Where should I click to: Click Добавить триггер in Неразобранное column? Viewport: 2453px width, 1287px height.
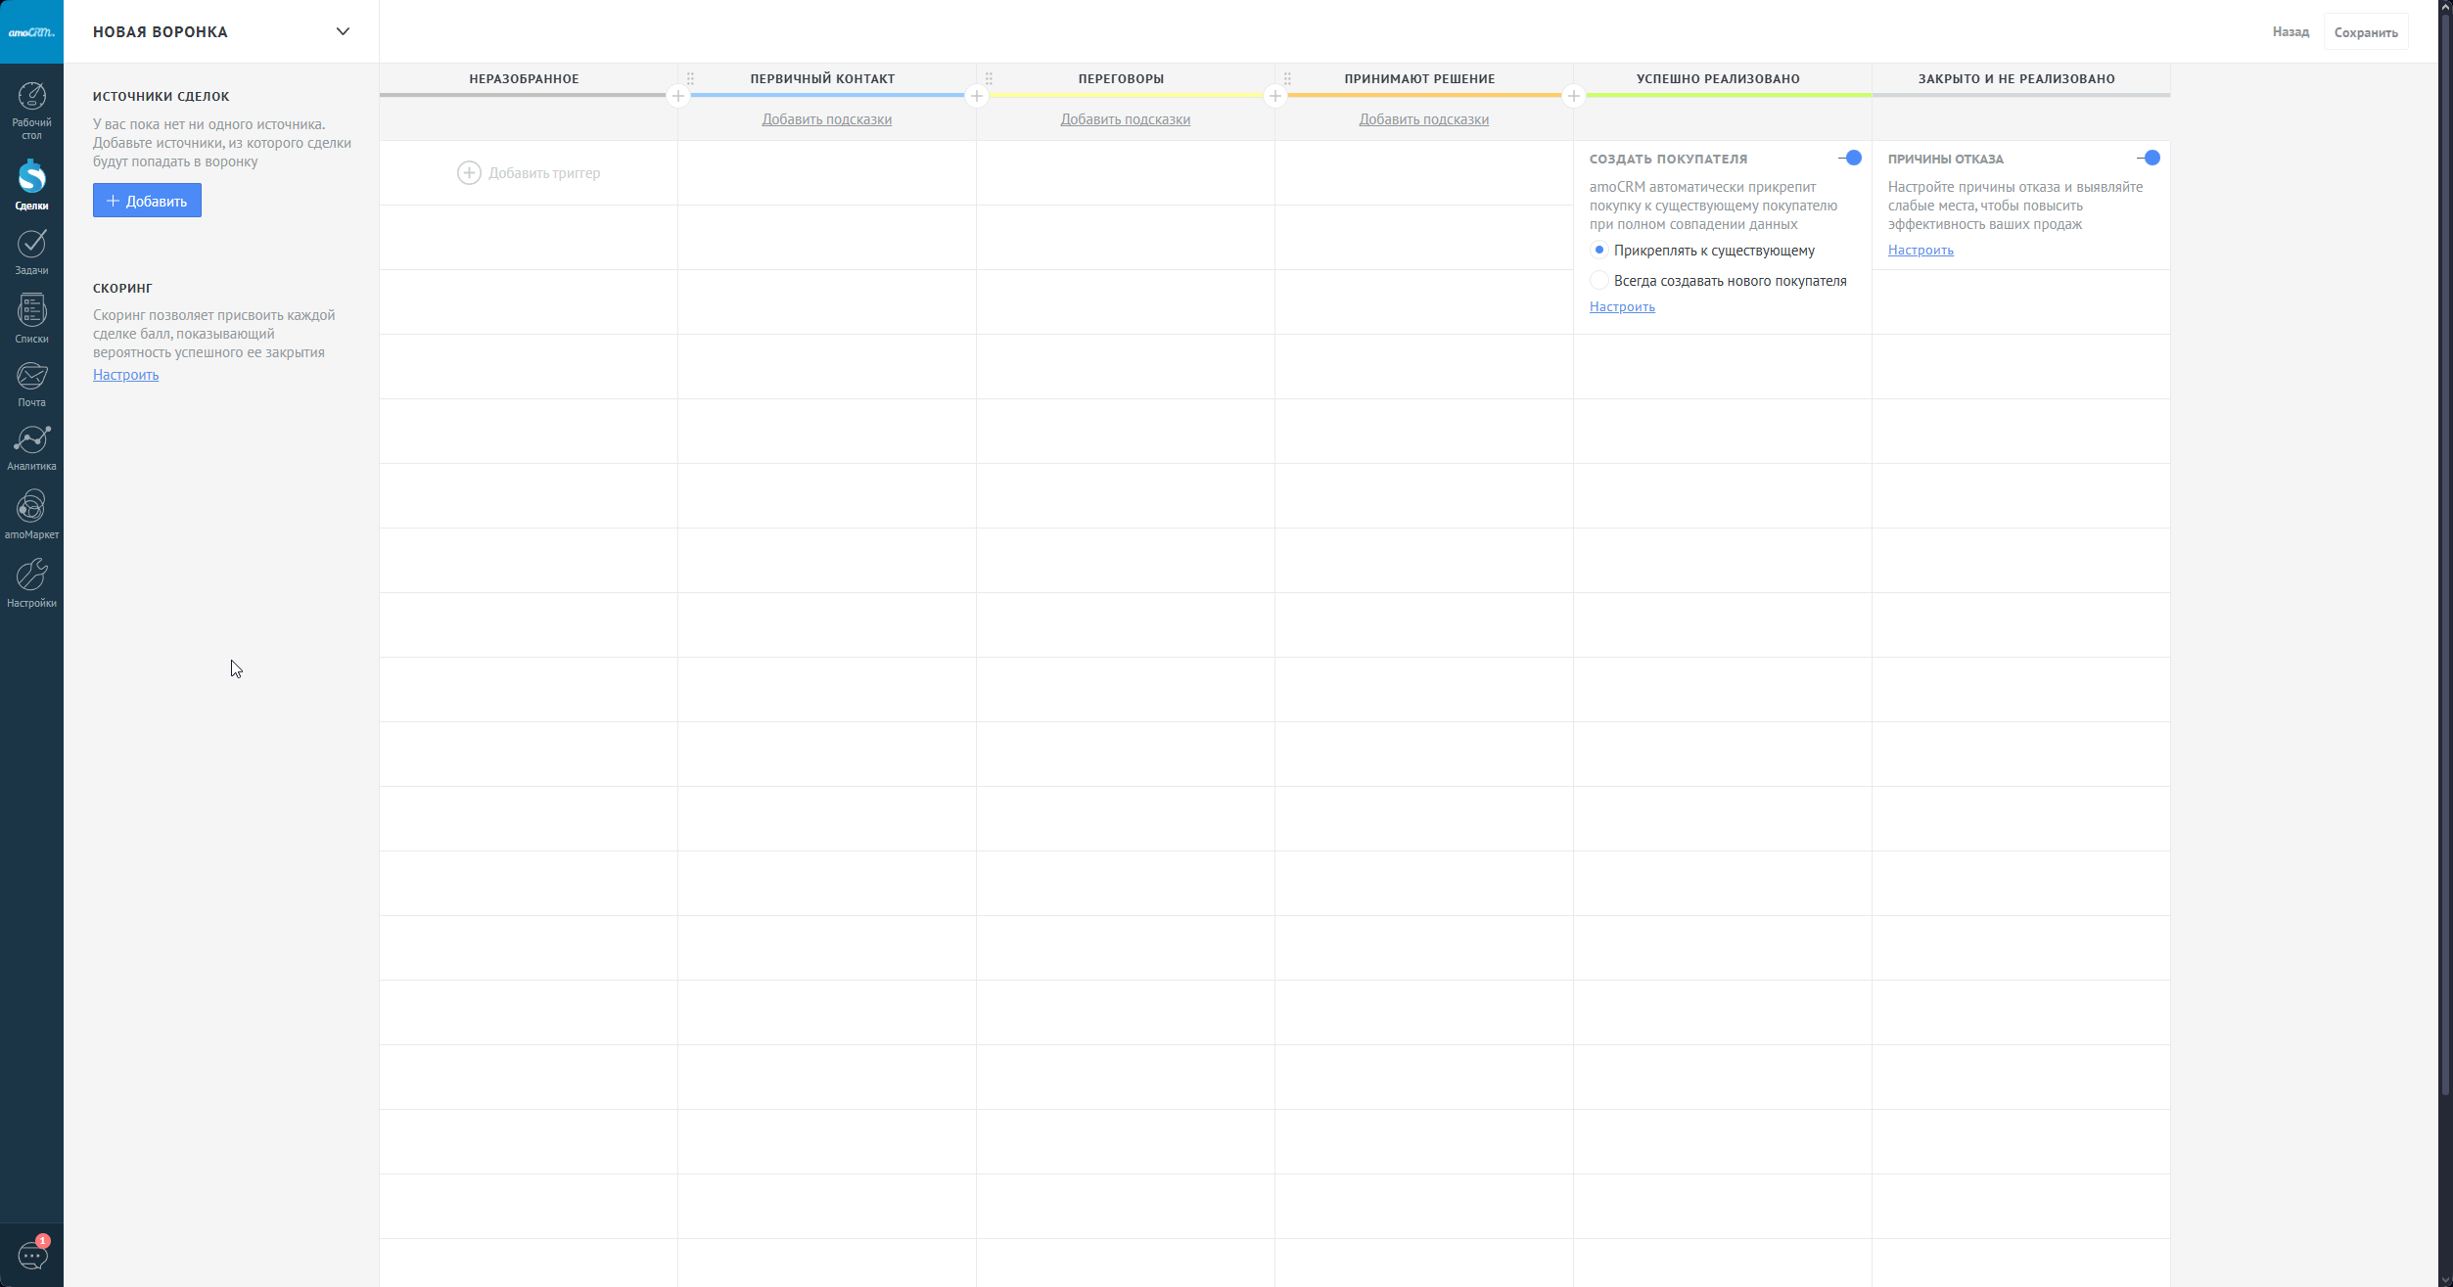tap(529, 173)
